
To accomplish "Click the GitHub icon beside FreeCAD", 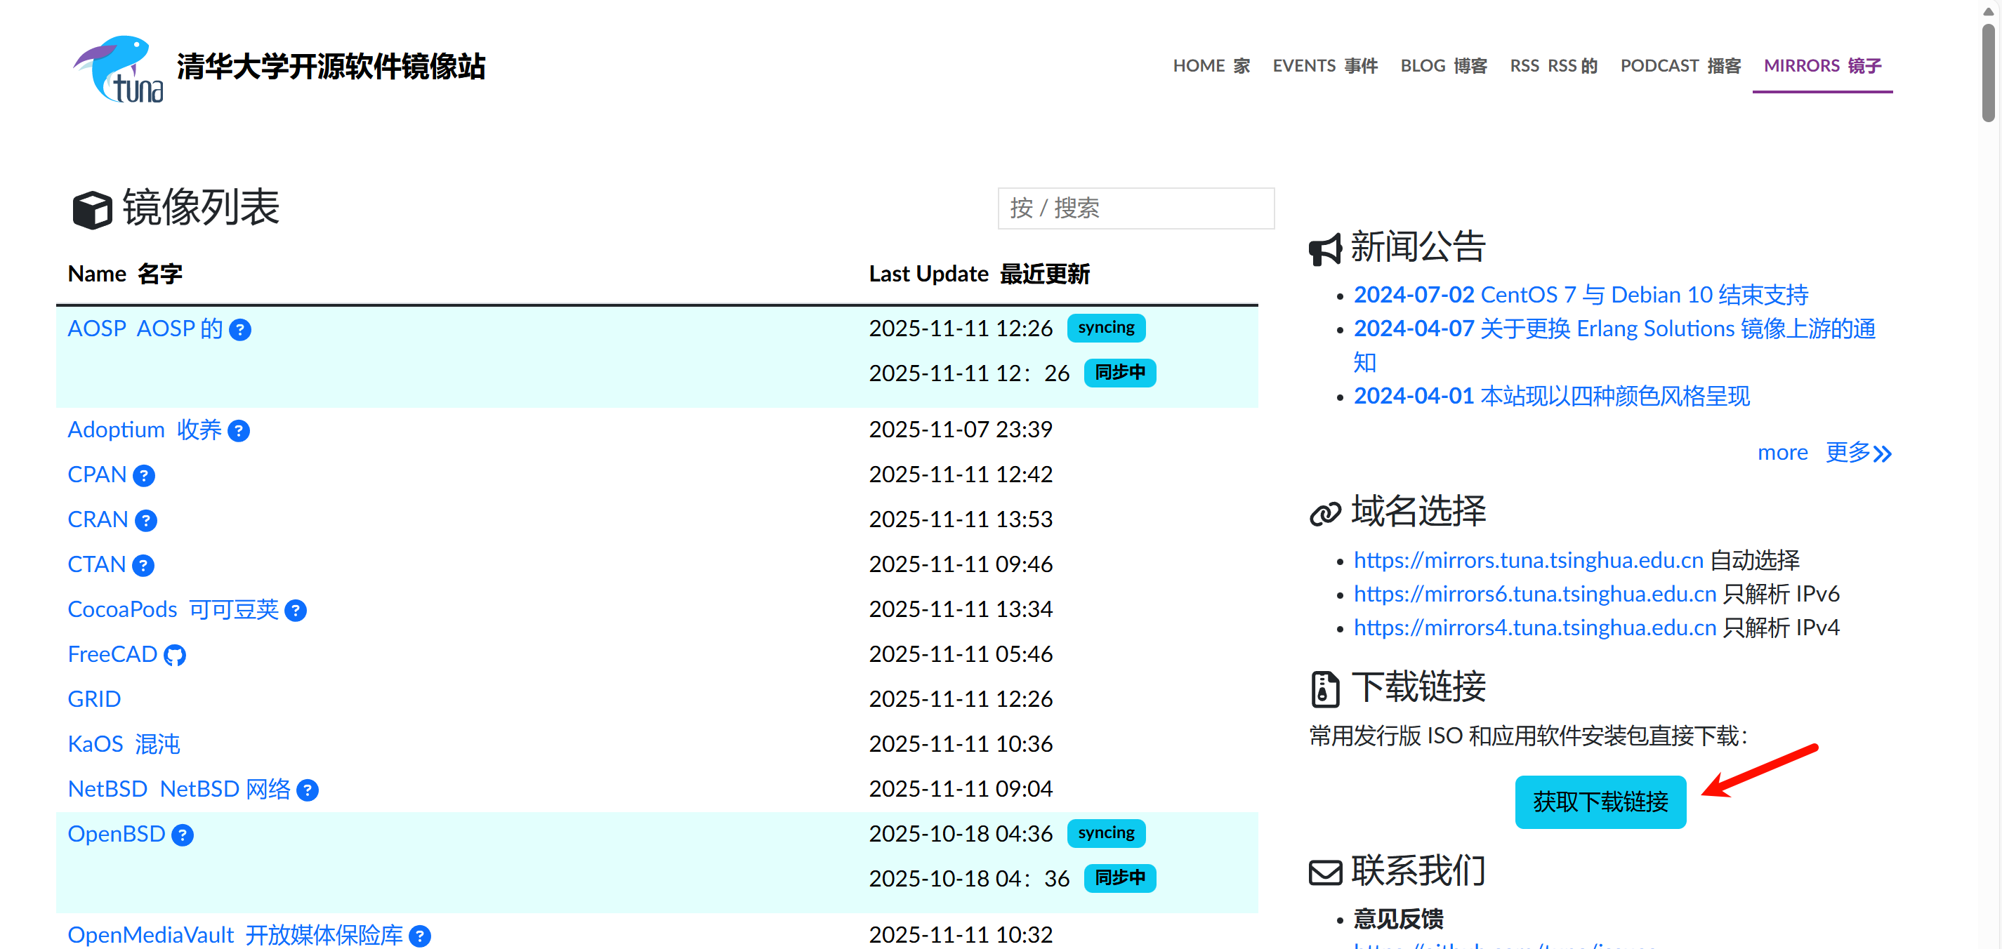I will click(175, 656).
